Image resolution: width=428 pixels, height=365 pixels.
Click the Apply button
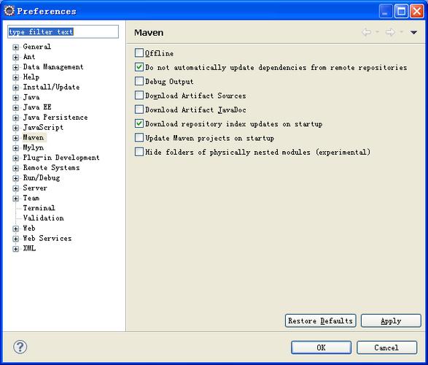point(391,320)
